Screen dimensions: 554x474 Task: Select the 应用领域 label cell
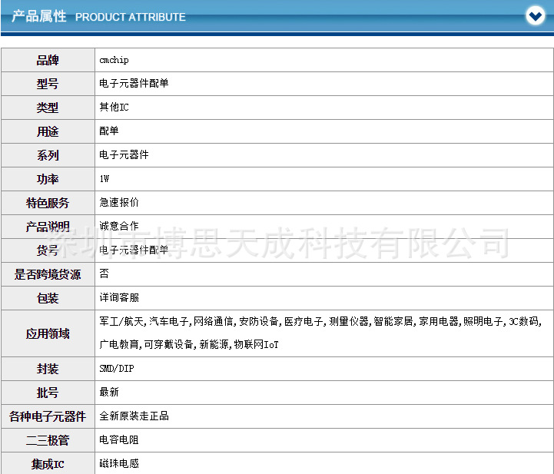(48, 333)
